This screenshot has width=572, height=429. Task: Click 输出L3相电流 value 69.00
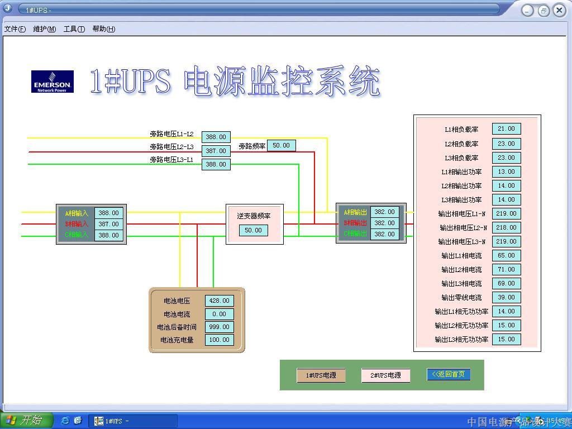506,283
